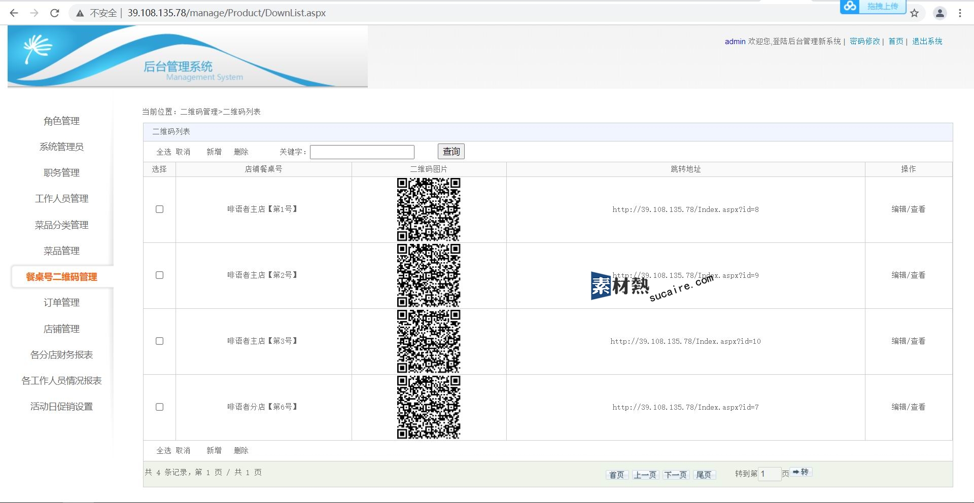Click the 首页 link in header
The width and height of the screenshot is (974, 503).
(895, 41)
